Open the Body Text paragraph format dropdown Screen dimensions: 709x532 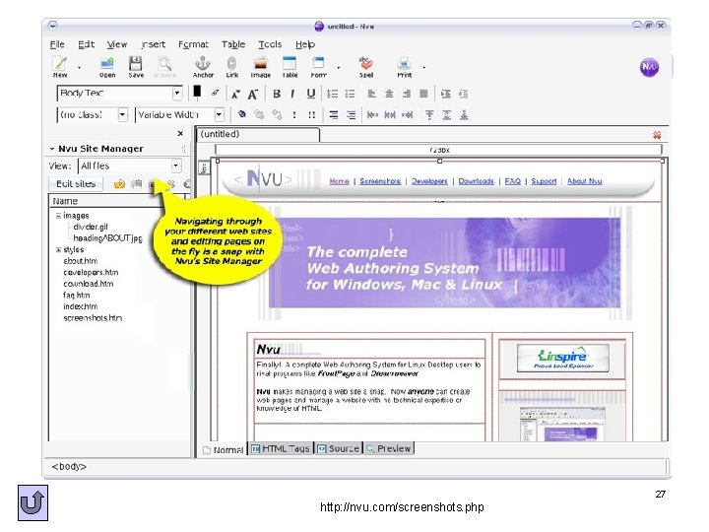tap(177, 94)
